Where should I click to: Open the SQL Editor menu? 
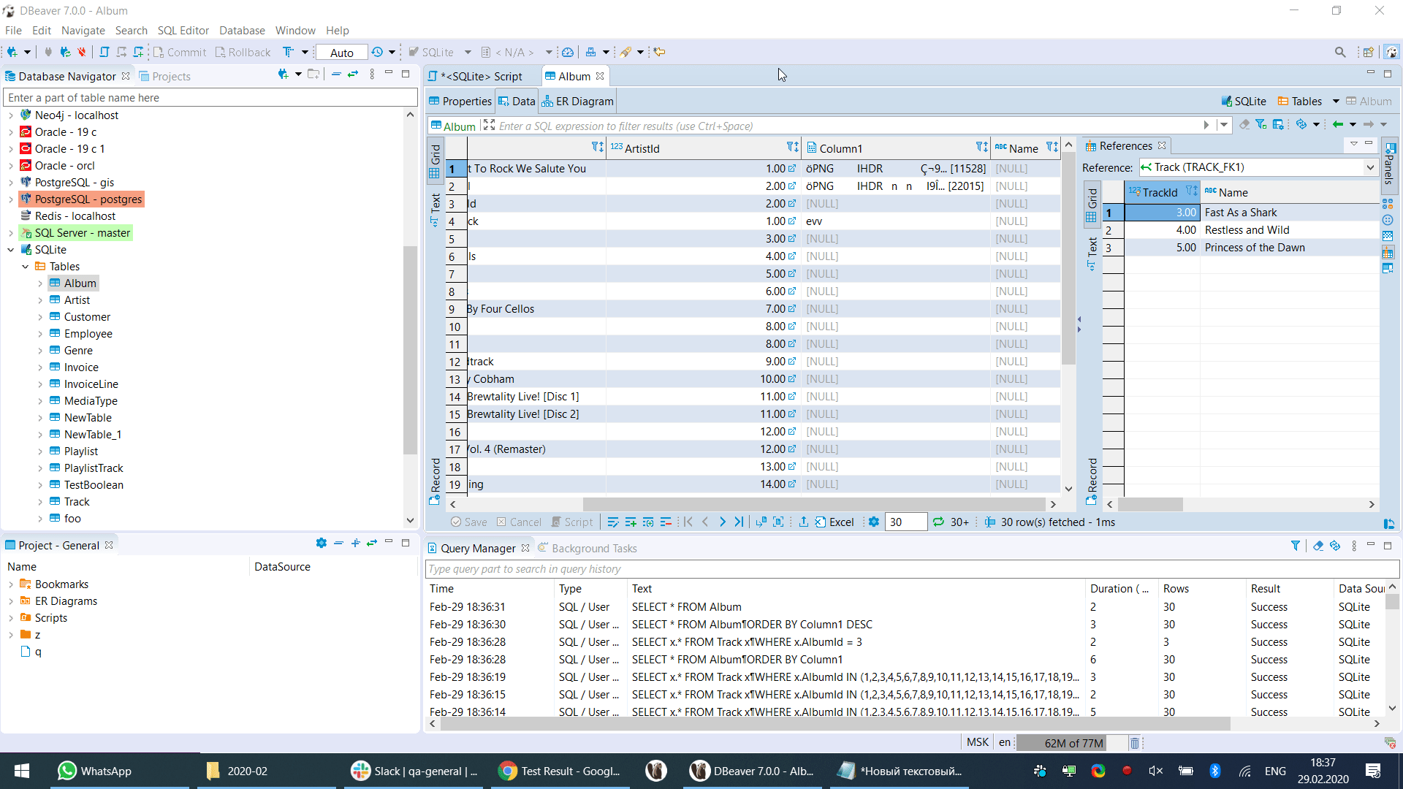[x=183, y=31]
